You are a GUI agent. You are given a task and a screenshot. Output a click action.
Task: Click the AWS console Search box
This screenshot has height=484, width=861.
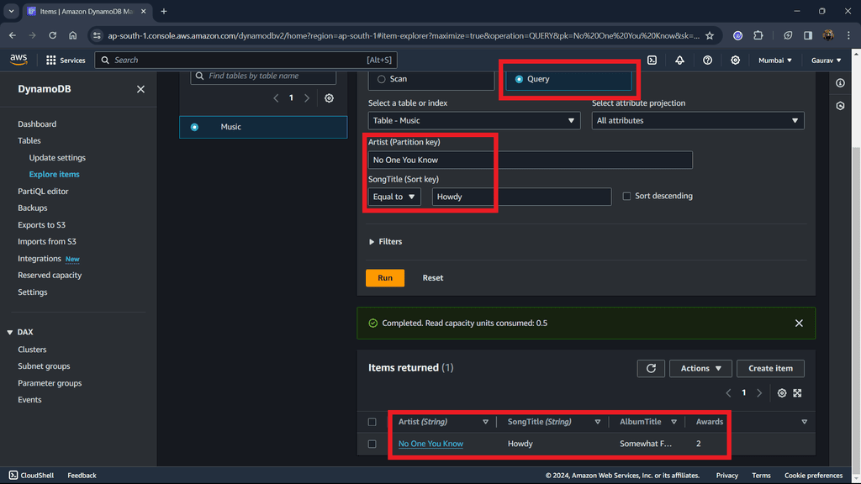click(246, 60)
